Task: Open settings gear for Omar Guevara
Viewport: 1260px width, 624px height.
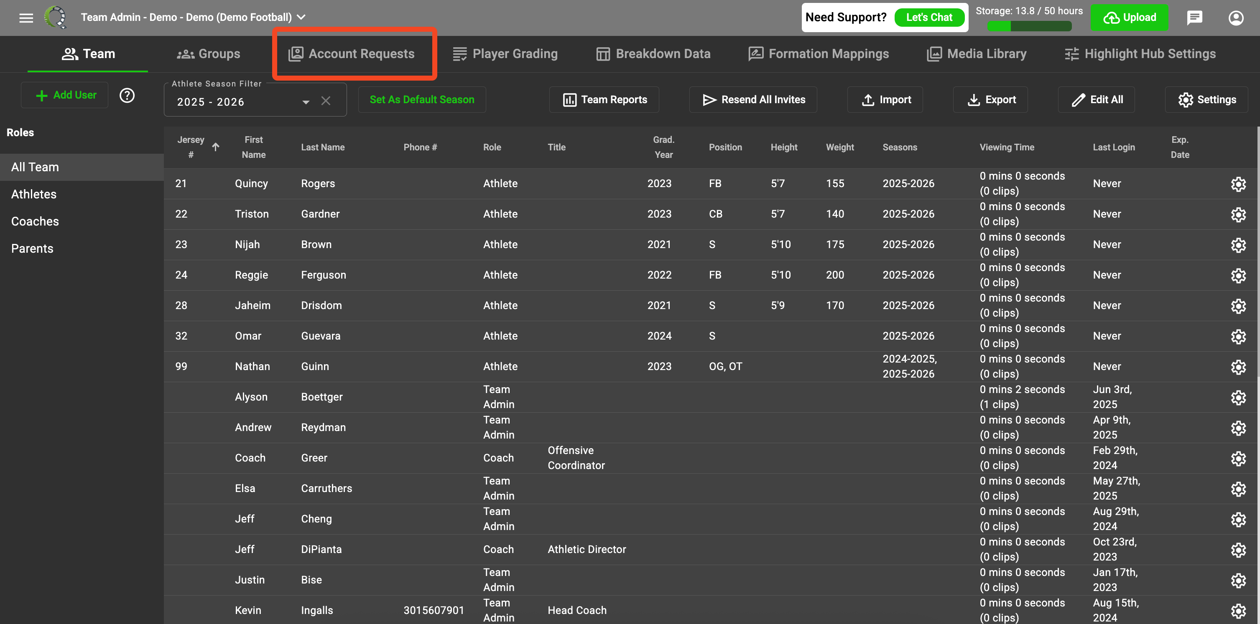Action: click(1238, 337)
